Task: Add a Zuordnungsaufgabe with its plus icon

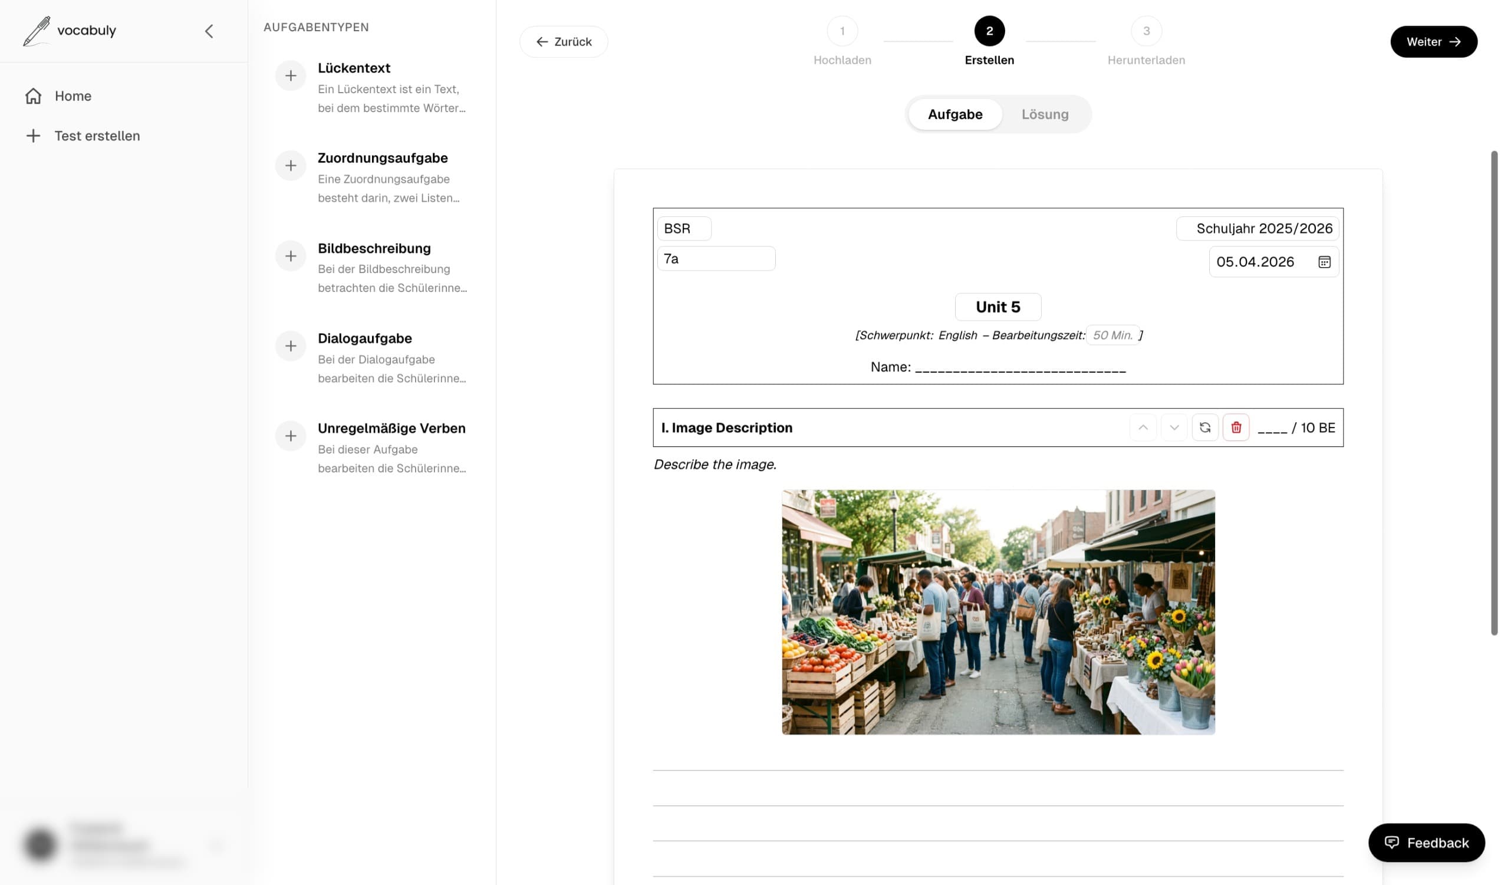Action: [290, 166]
